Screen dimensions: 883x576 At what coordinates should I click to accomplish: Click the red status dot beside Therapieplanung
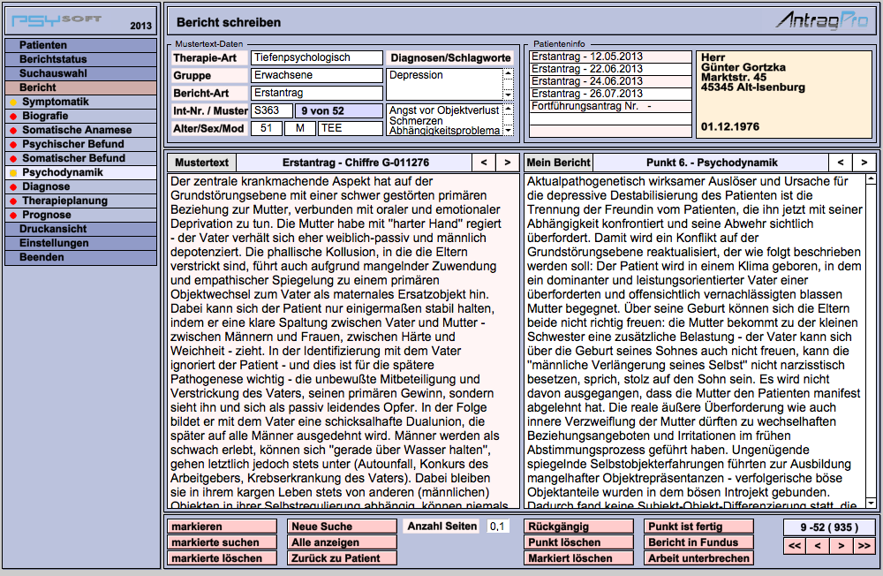point(12,201)
